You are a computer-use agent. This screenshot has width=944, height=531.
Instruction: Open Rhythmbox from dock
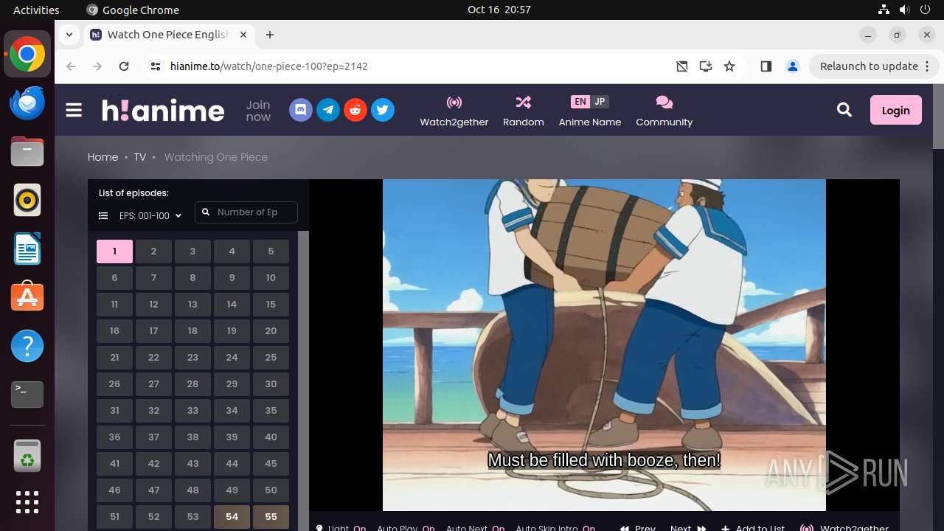click(27, 201)
